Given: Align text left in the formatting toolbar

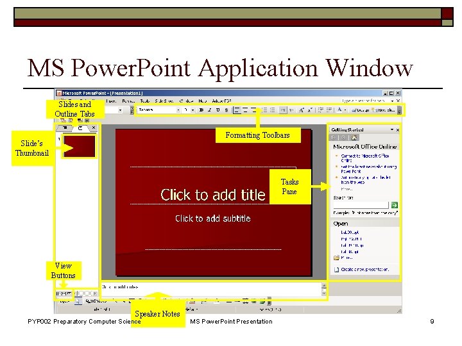Looking at the screenshot, I should [x=237, y=110].
